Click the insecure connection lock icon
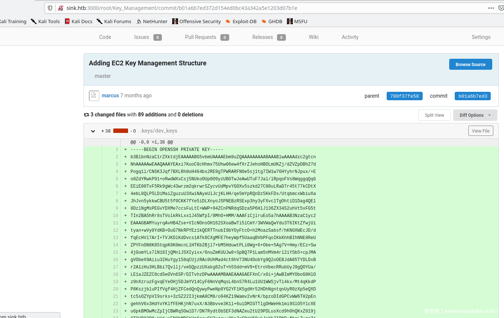This screenshot has width=504, height=318. pos(61,8)
